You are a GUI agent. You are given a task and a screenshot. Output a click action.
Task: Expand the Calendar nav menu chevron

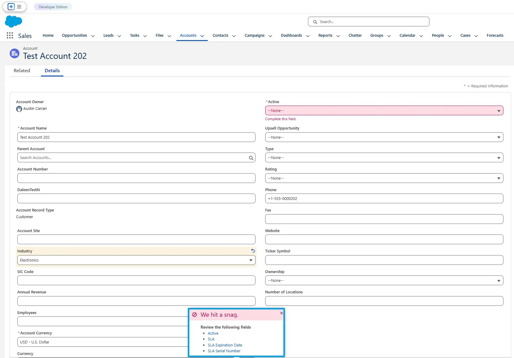[421, 36]
